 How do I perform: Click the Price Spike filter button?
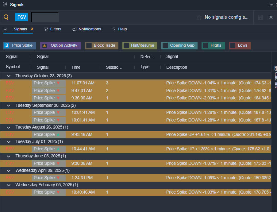point(20,45)
